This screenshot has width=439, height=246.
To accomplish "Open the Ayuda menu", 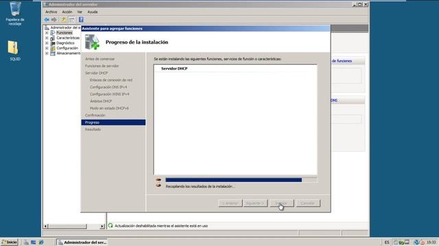I will pyautogui.click(x=93, y=12).
